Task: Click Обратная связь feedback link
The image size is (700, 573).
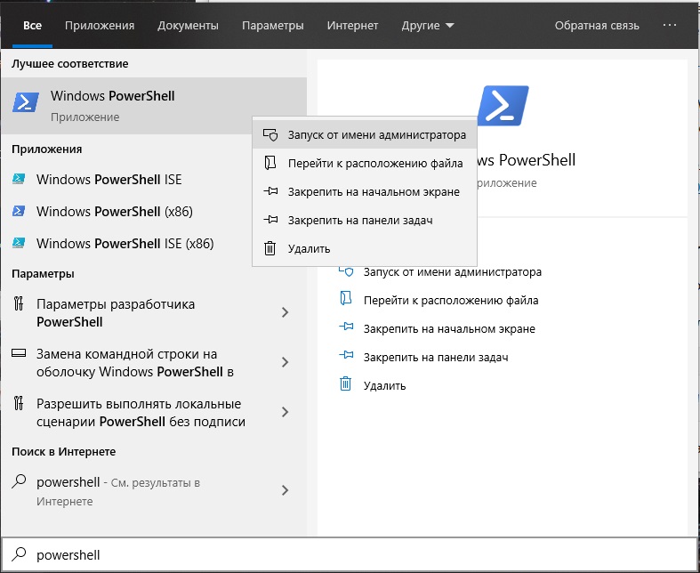Action: [597, 26]
